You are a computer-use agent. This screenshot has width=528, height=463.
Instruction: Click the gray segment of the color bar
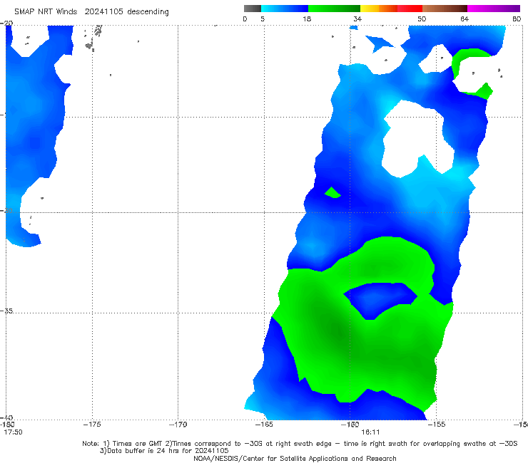[252, 9]
